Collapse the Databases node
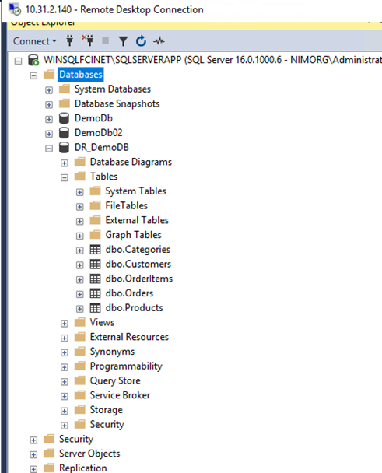 click(x=33, y=75)
